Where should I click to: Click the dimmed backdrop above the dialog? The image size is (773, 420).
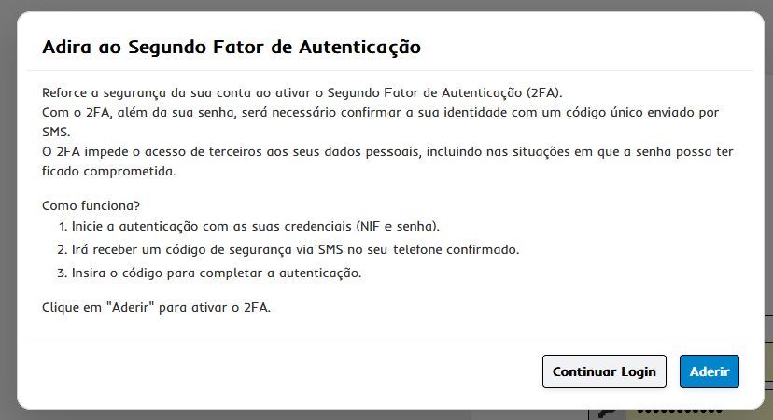386,5
